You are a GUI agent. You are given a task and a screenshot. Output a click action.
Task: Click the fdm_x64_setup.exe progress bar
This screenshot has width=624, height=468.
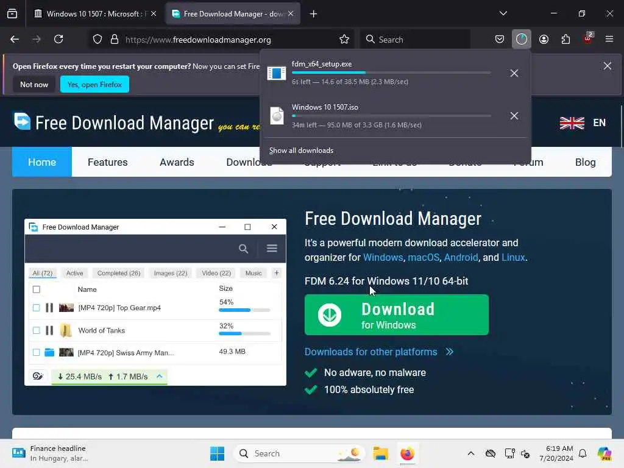(x=391, y=73)
